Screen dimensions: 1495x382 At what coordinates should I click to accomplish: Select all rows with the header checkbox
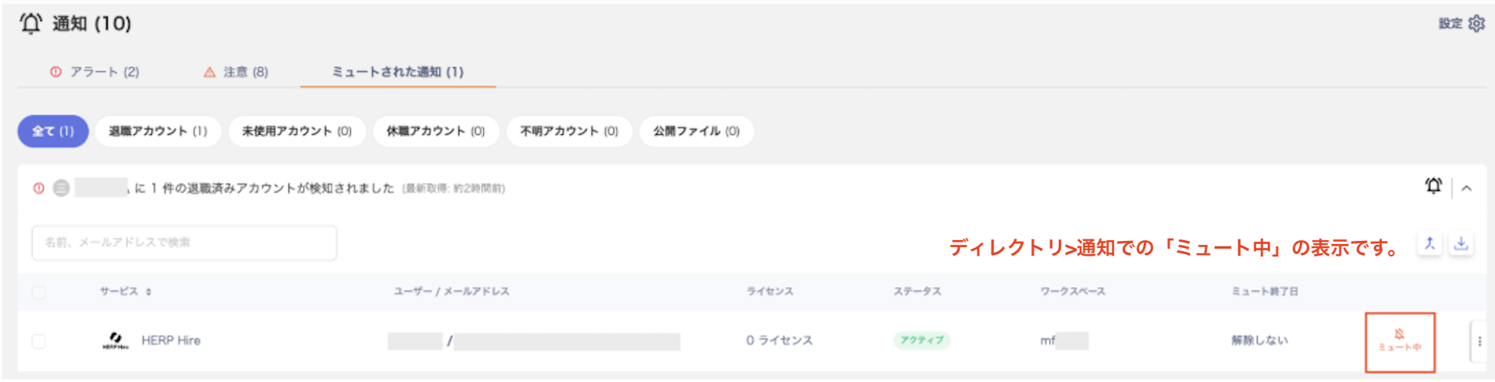click(x=38, y=292)
